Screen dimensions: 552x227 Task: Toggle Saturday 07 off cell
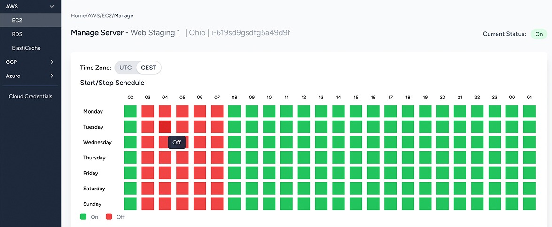tap(217, 189)
